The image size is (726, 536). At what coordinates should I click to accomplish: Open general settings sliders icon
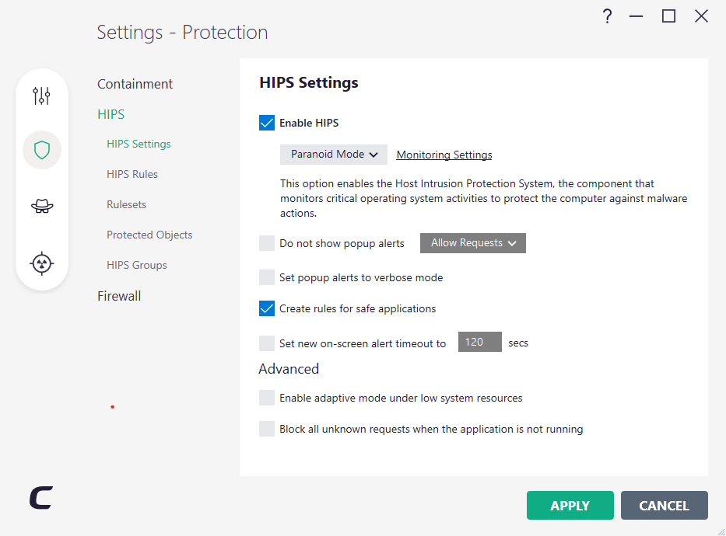coord(42,96)
